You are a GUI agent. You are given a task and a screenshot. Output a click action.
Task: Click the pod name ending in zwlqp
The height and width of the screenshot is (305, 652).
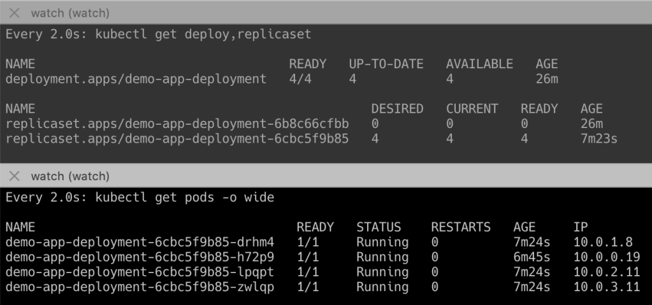tap(140, 287)
